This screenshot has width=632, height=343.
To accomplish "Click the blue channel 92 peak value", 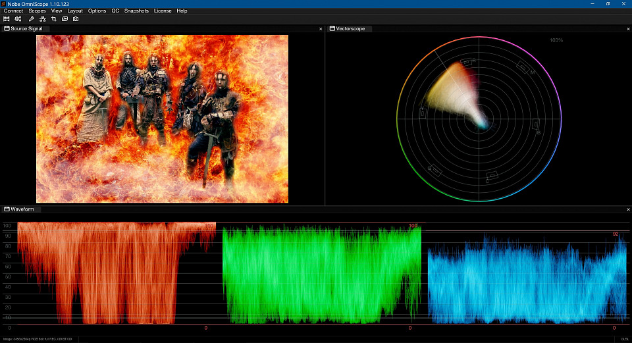I will (615, 234).
